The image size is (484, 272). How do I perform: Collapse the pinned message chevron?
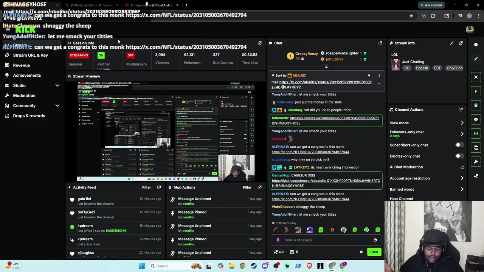tap(379, 84)
